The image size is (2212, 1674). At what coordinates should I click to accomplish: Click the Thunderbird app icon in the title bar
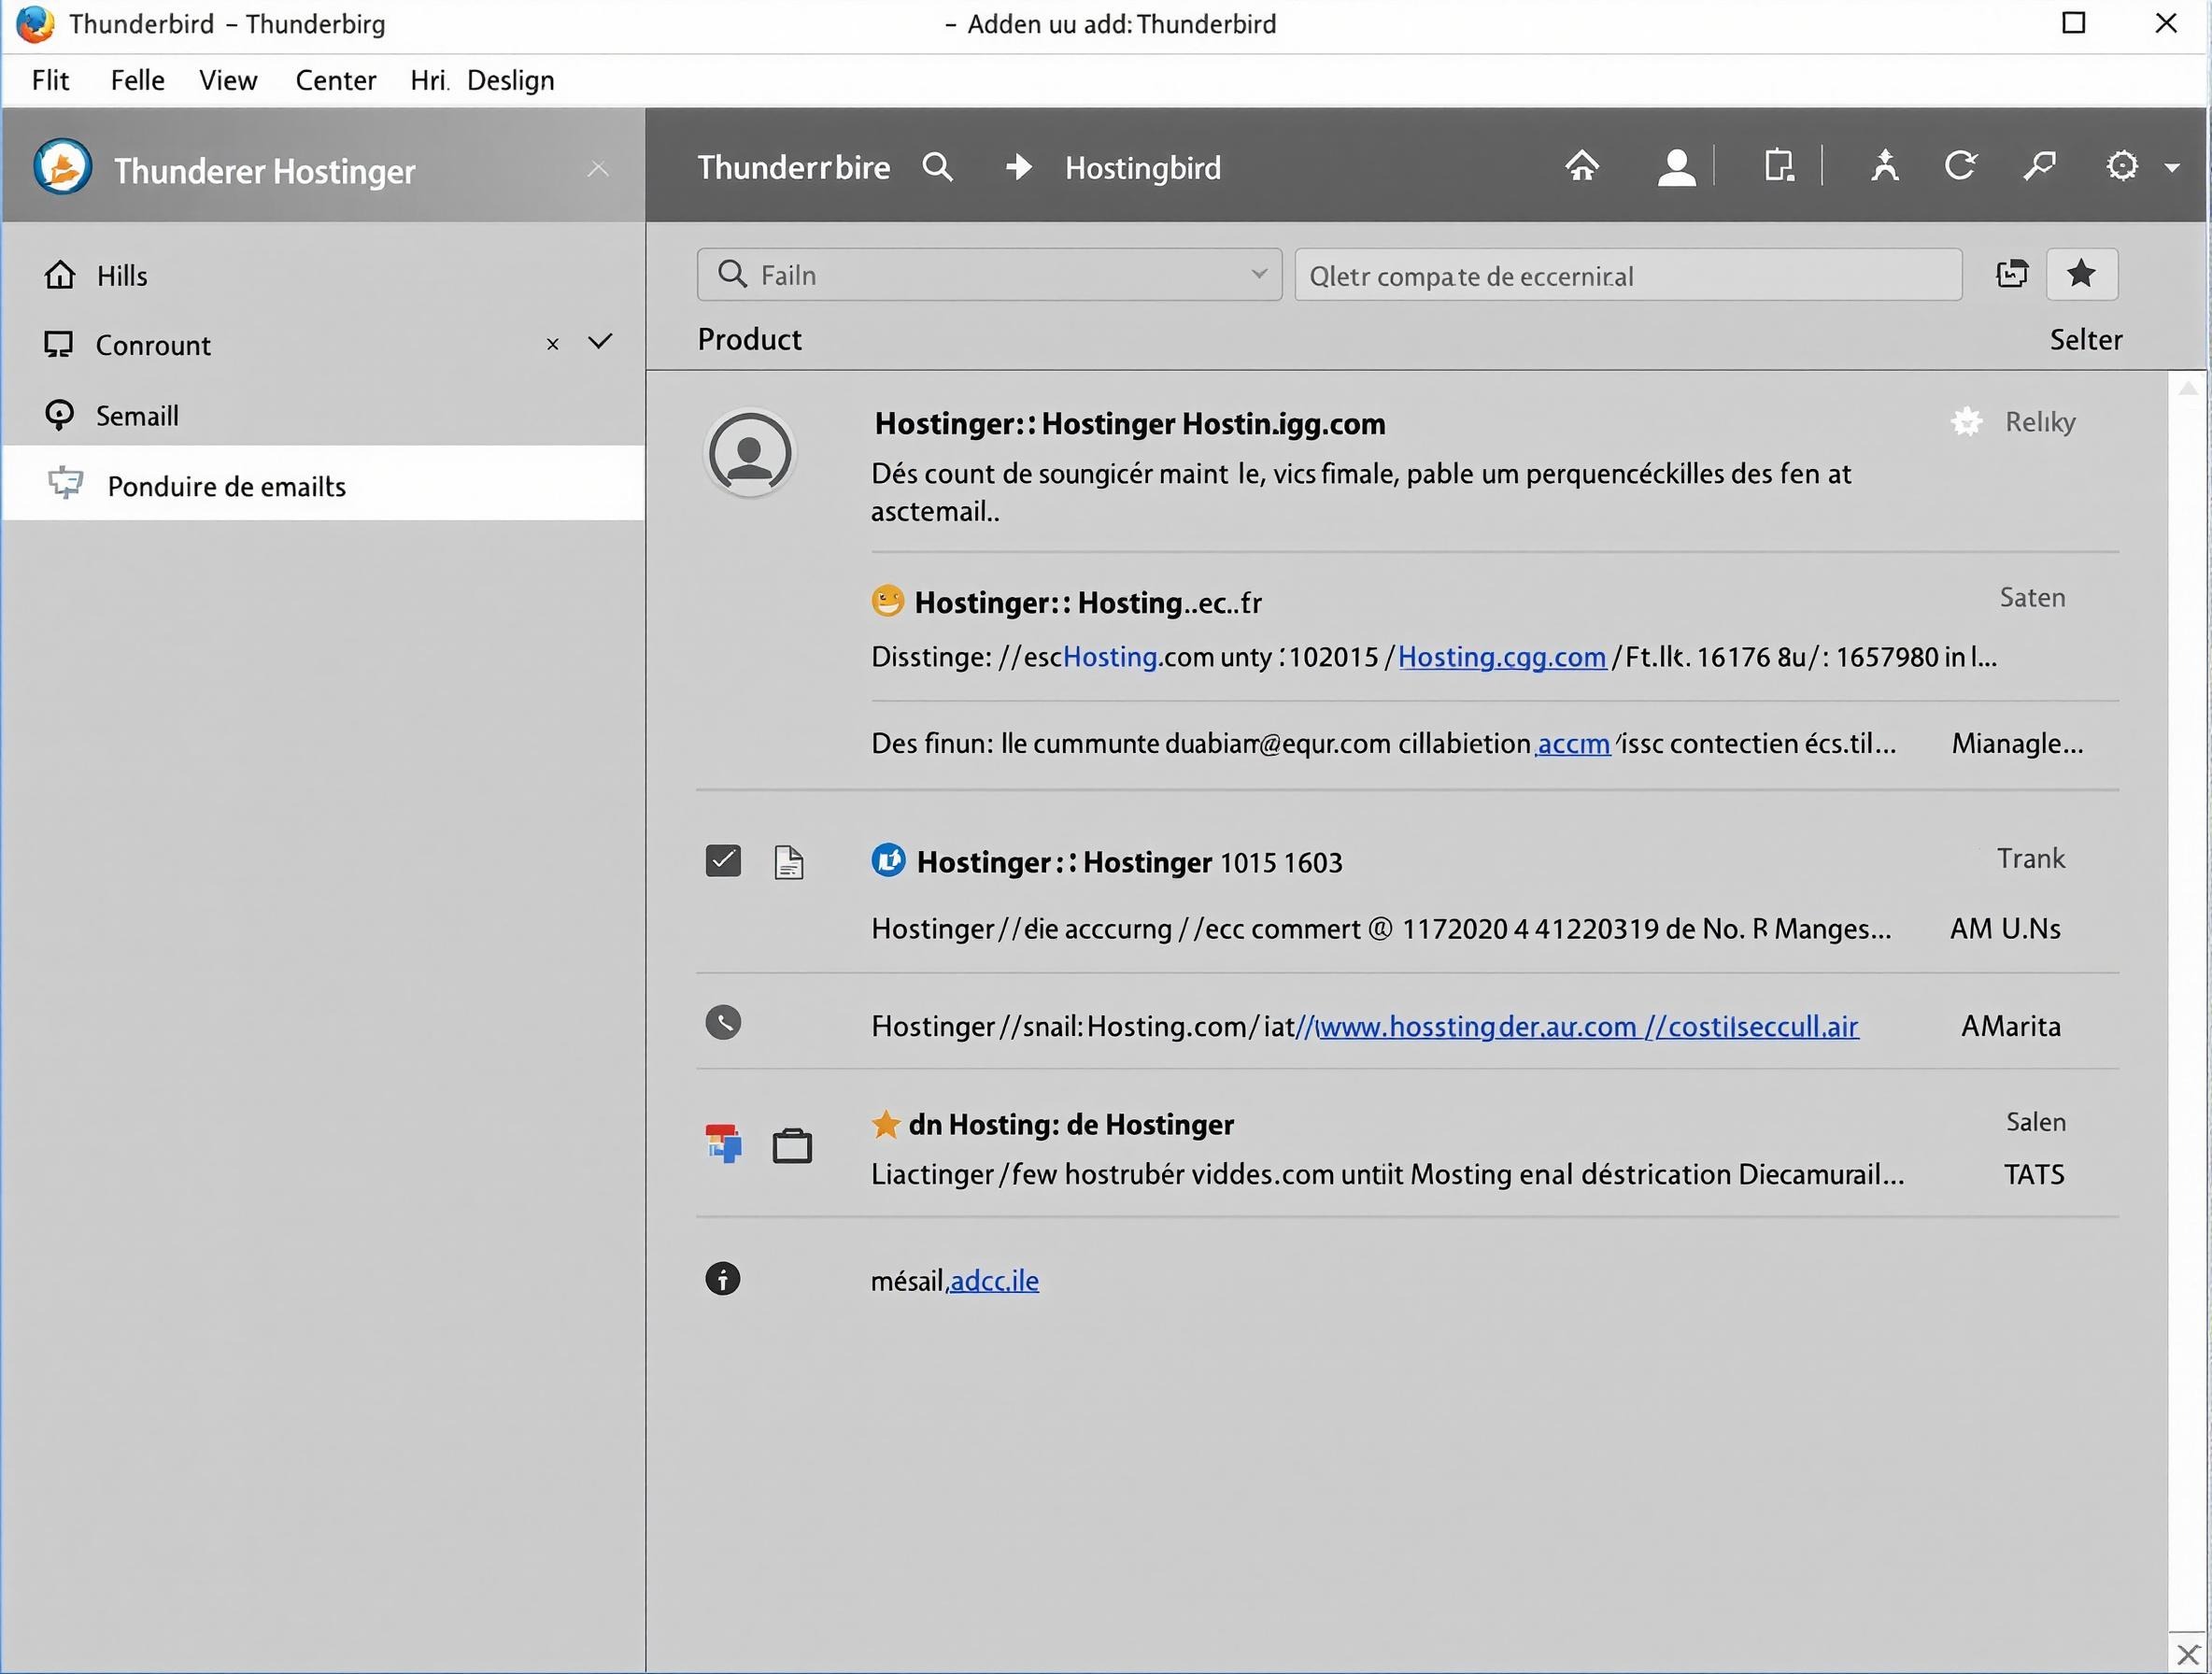(x=36, y=23)
